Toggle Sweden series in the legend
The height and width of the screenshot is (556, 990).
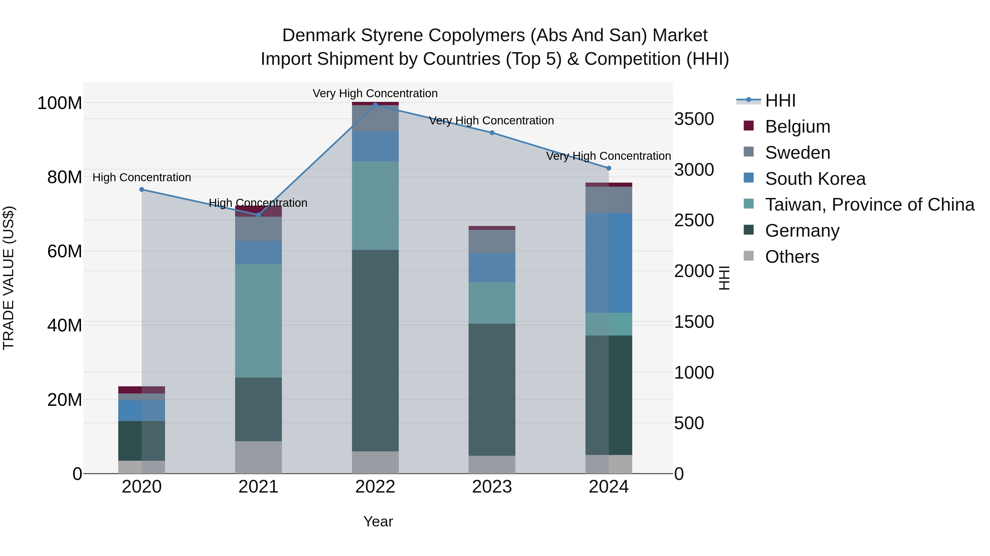[x=787, y=153]
